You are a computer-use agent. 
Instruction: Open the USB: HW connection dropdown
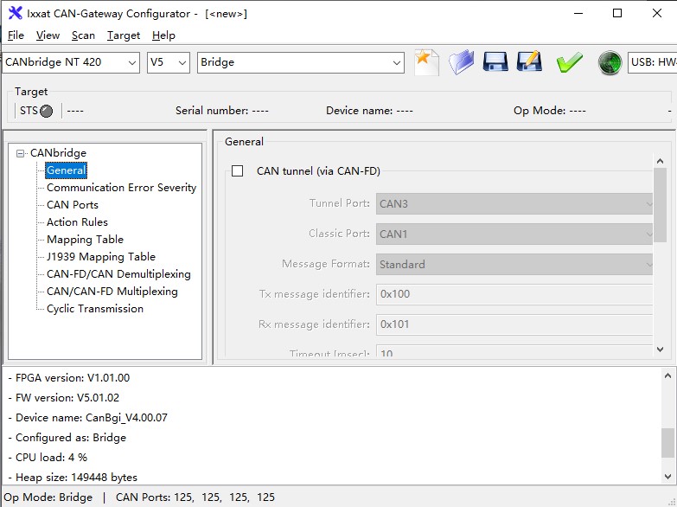click(x=652, y=62)
